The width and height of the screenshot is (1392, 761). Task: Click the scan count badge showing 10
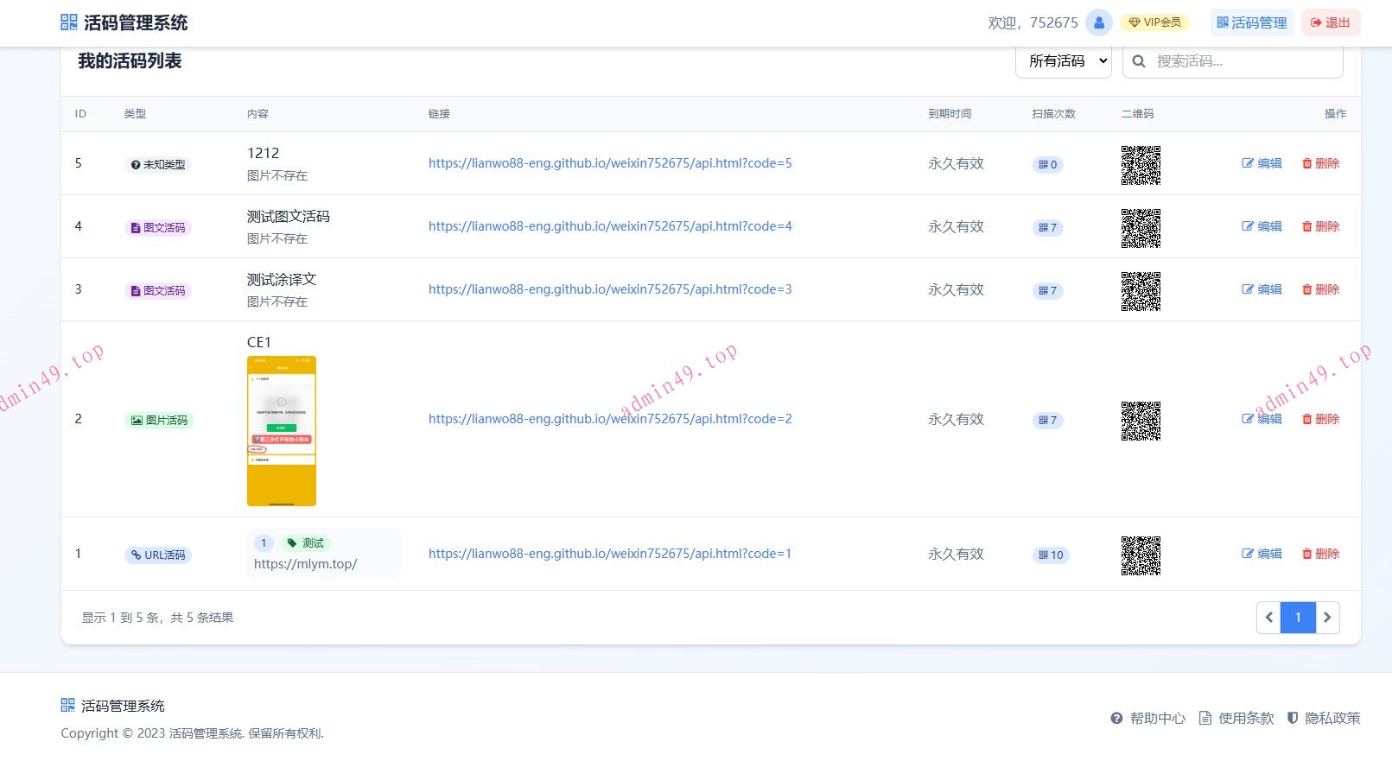[1051, 555]
